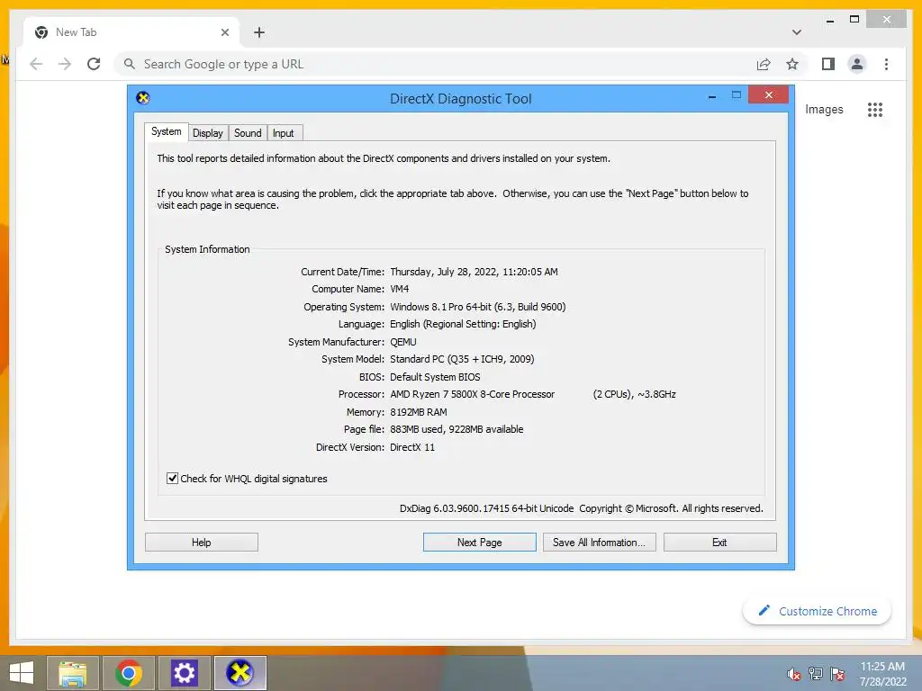Viewport: 922px width, 691px height.
Task: Open File Explorer from taskbar
Action: pyautogui.click(x=72, y=673)
